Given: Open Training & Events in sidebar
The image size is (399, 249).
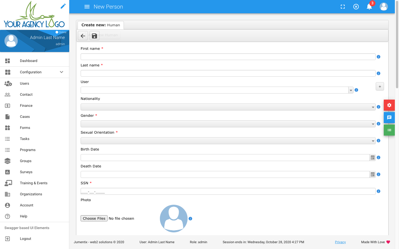Looking at the screenshot, I should tap(35, 183).
